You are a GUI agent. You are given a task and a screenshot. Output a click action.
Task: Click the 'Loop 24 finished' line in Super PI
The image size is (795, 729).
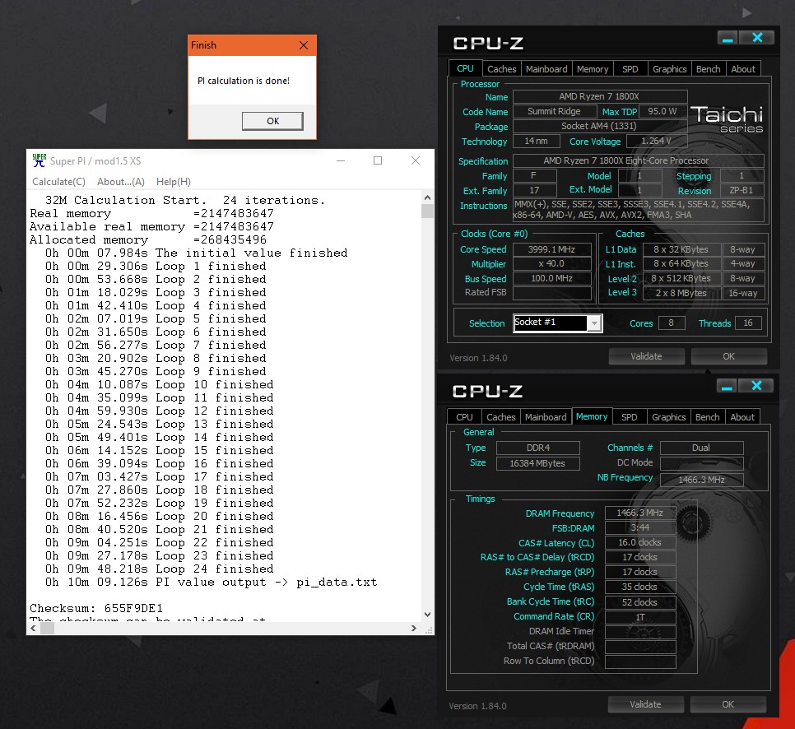[159, 569]
